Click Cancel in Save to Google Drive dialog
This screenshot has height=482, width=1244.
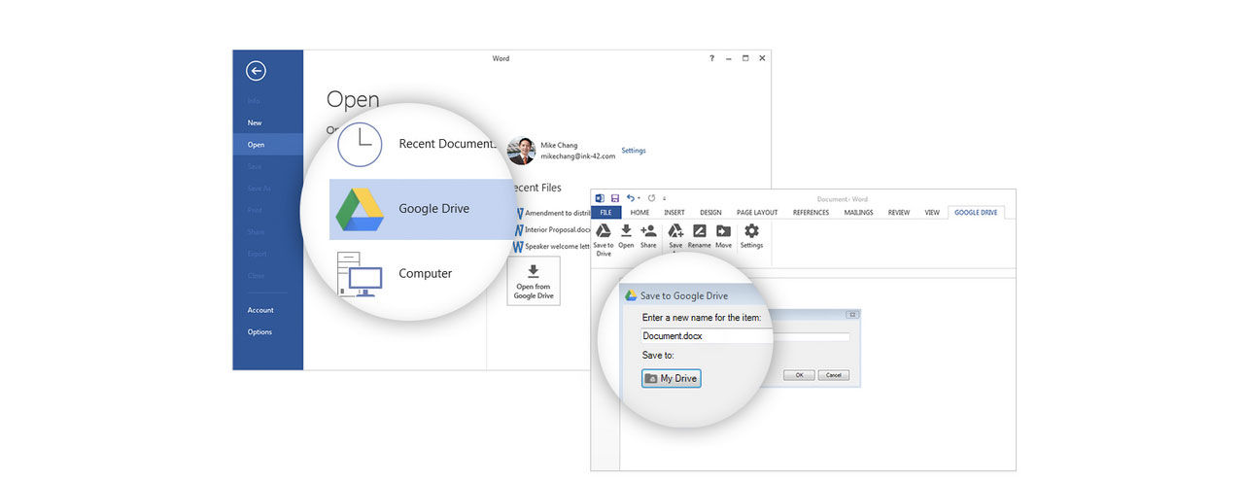tap(833, 375)
